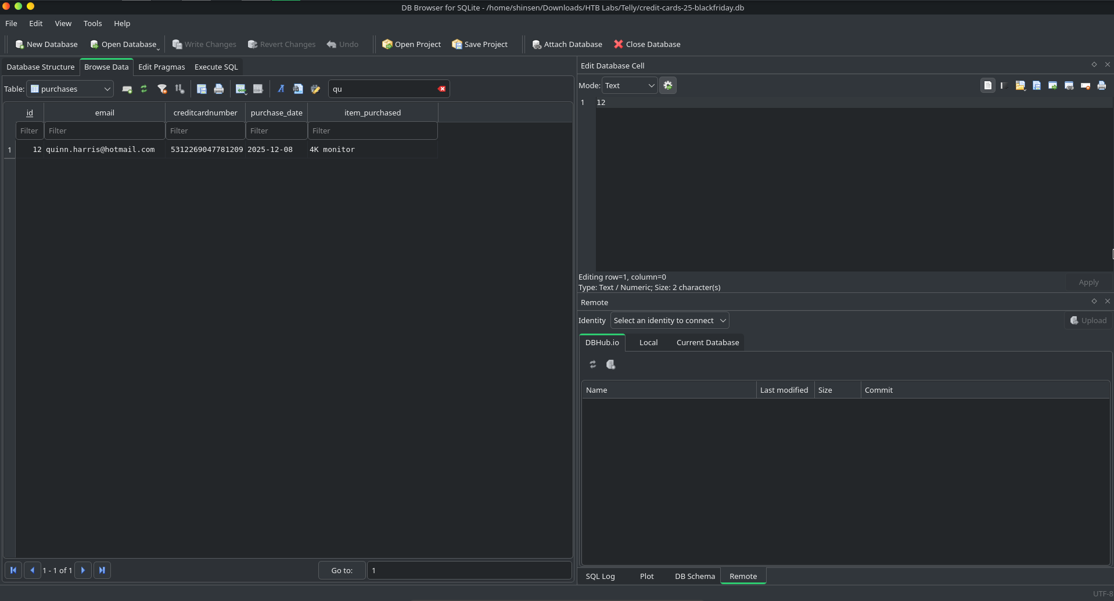Apply changes in Edit Database Cell panel
1114x601 pixels.
click(x=1088, y=282)
